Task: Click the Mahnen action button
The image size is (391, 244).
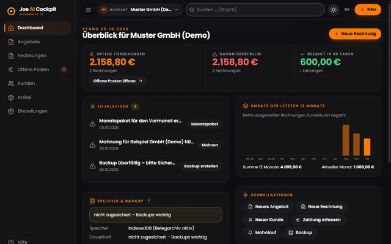Action: click(210, 145)
